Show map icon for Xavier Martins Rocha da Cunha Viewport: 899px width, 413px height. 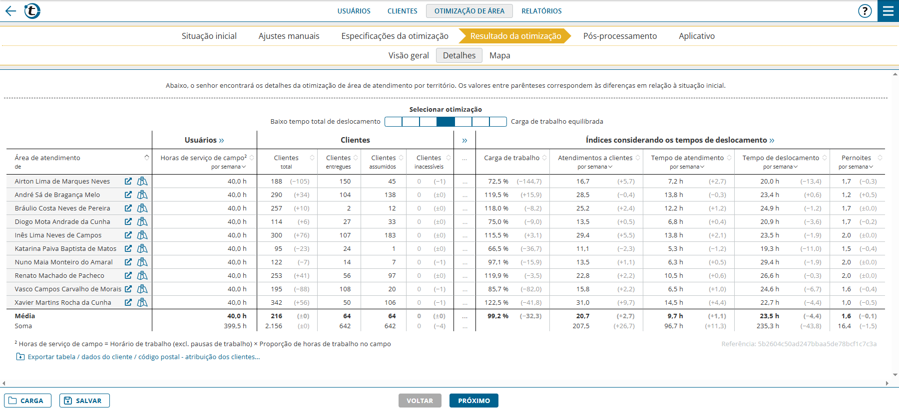coord(142,302)
